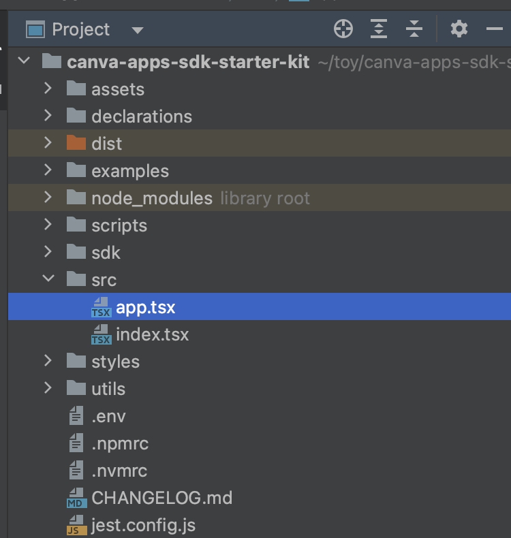
Task: Click the Collapse All toolbar icon
Action: tap(414, 29)
